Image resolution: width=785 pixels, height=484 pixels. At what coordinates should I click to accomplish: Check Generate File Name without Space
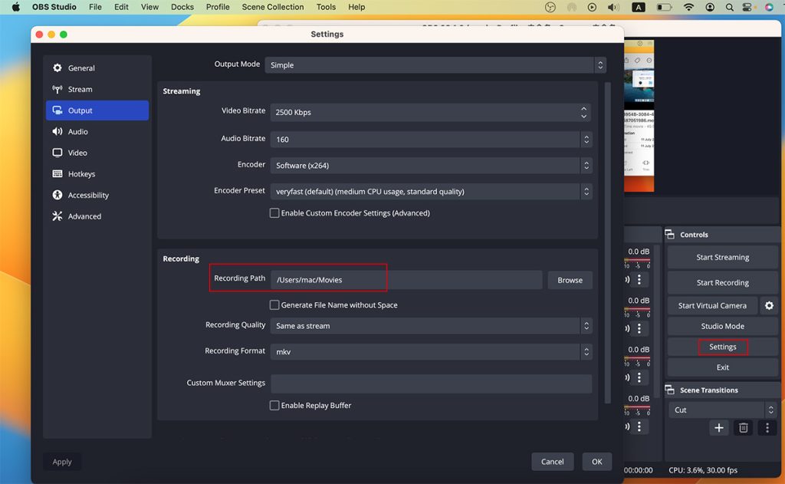tap(274, 305)
